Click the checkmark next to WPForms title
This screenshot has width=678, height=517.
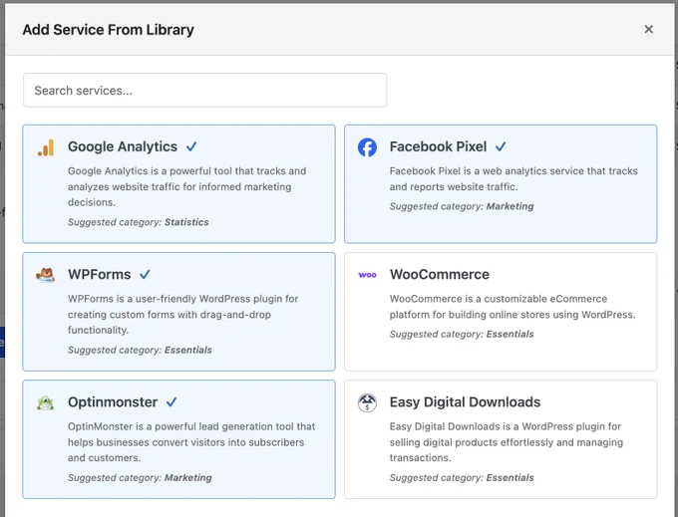[x=145, y=274]
